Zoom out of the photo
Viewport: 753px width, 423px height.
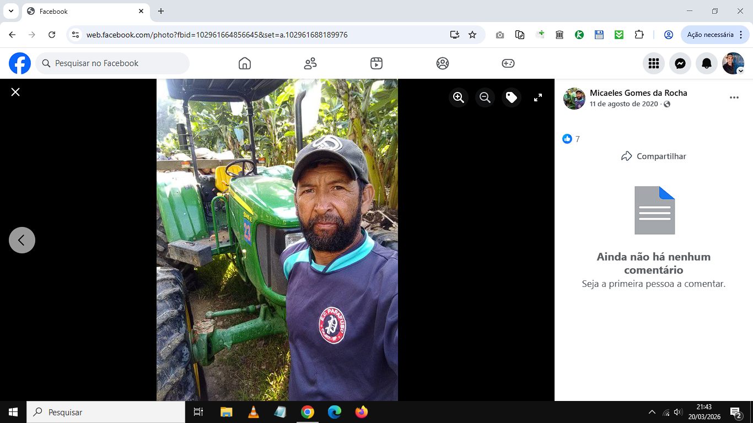485,97
